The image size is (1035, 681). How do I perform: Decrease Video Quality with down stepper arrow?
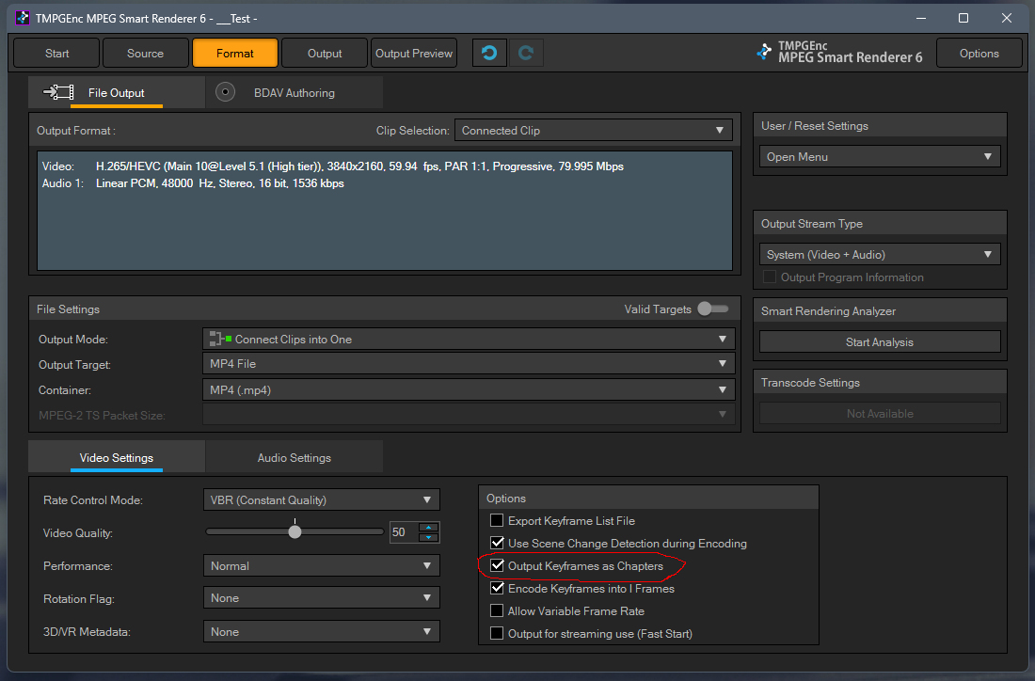(x=429, y=537)
